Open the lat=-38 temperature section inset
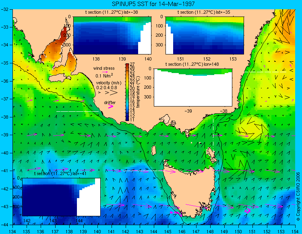 point(112,36)
